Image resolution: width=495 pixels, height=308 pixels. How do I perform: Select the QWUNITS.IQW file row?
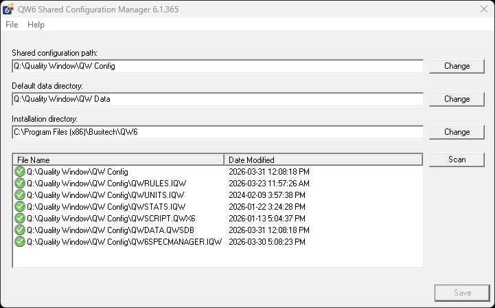(218, 195)
